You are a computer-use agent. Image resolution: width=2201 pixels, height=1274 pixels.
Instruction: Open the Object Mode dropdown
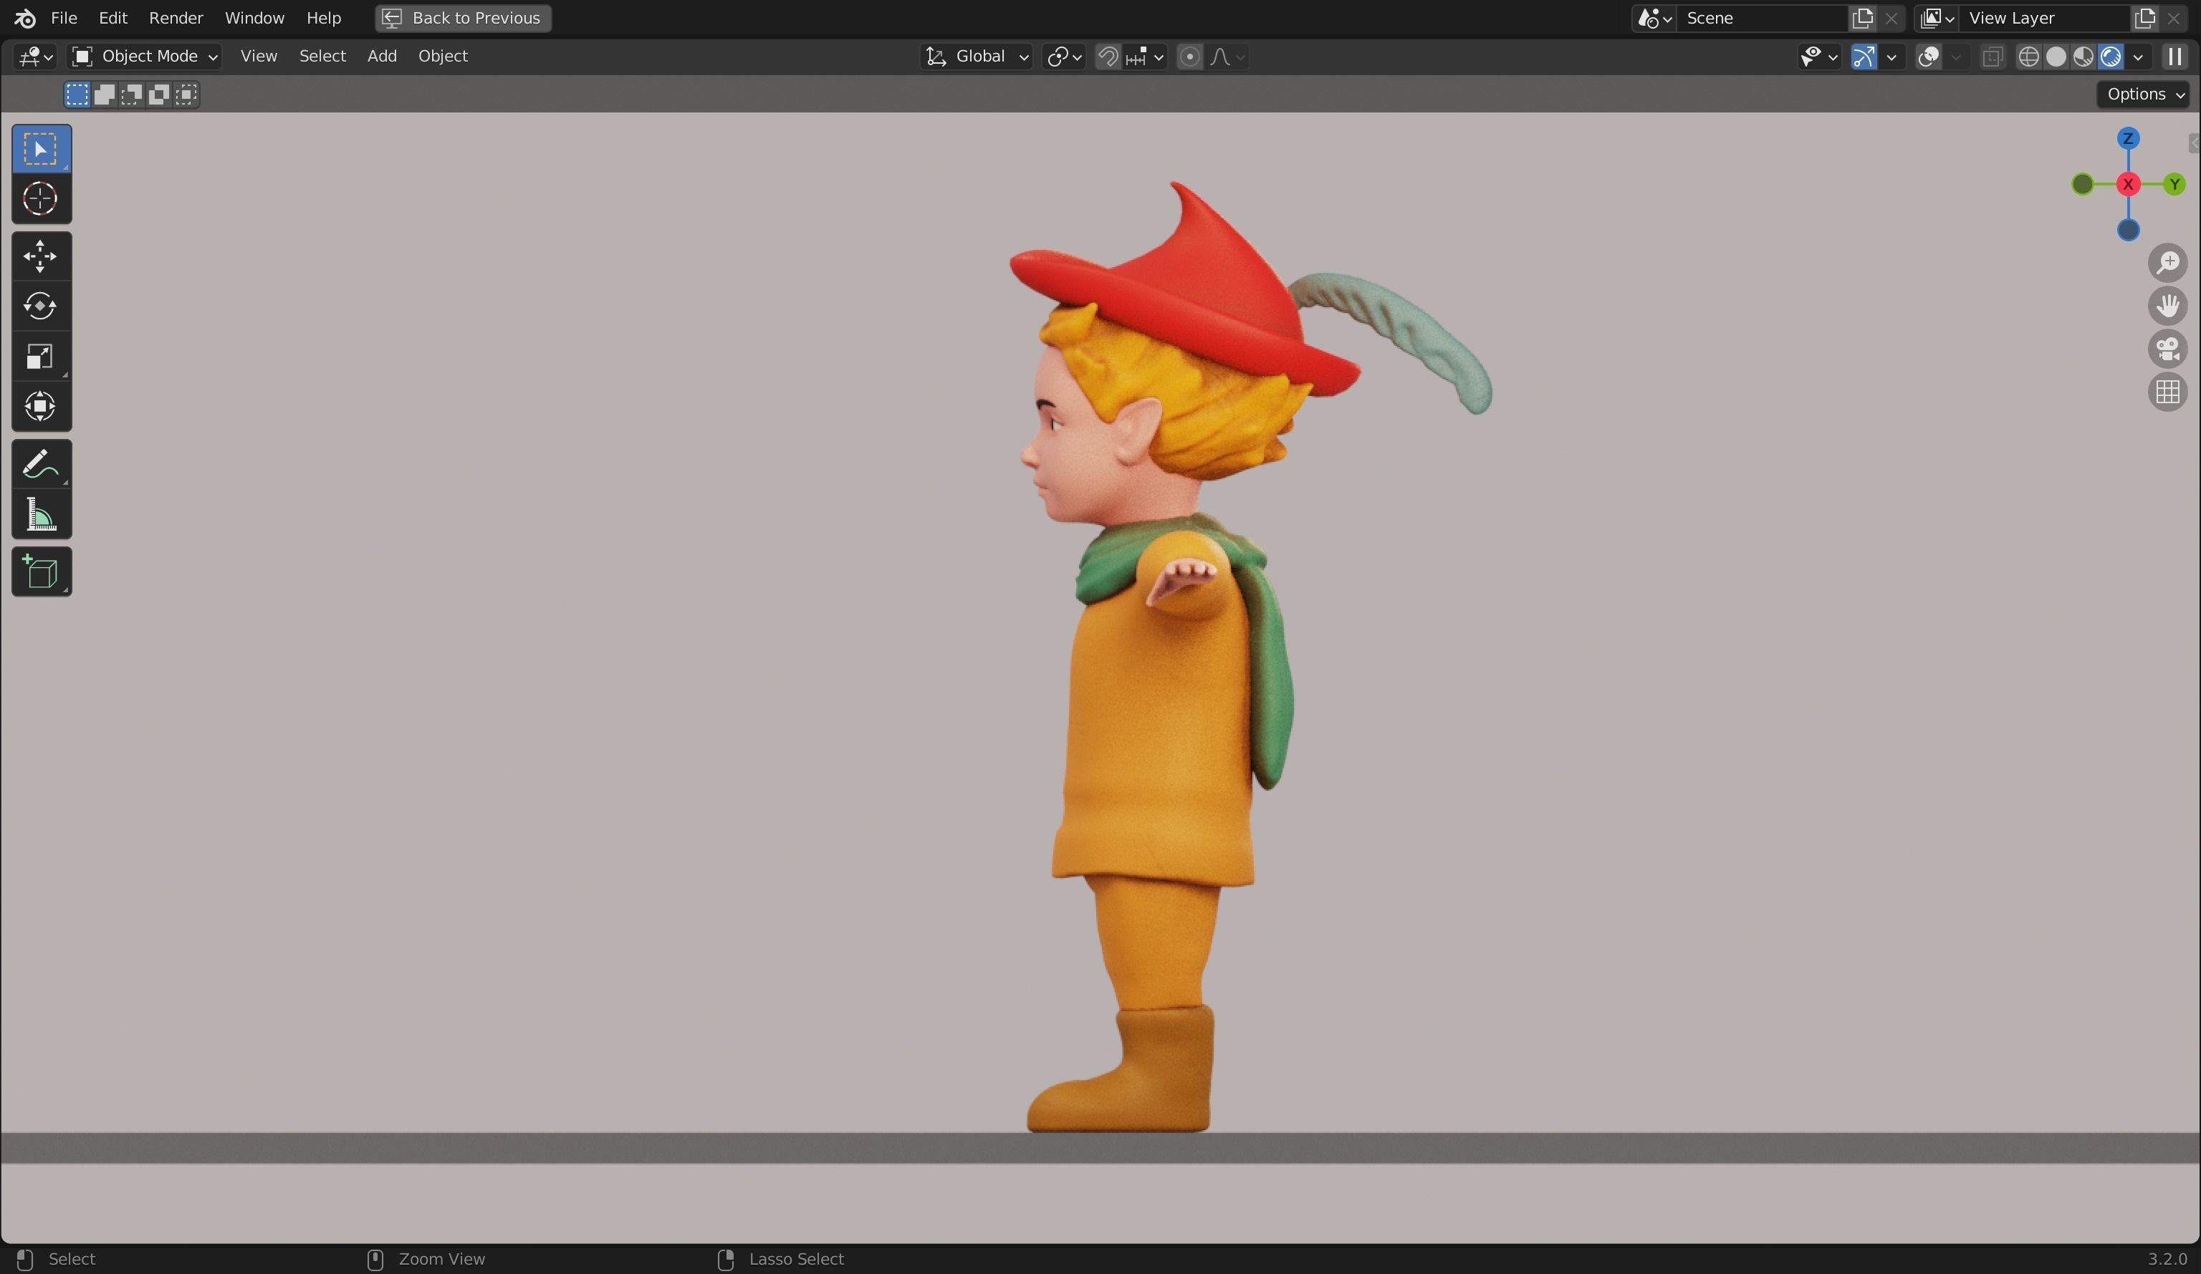[145, 57]
